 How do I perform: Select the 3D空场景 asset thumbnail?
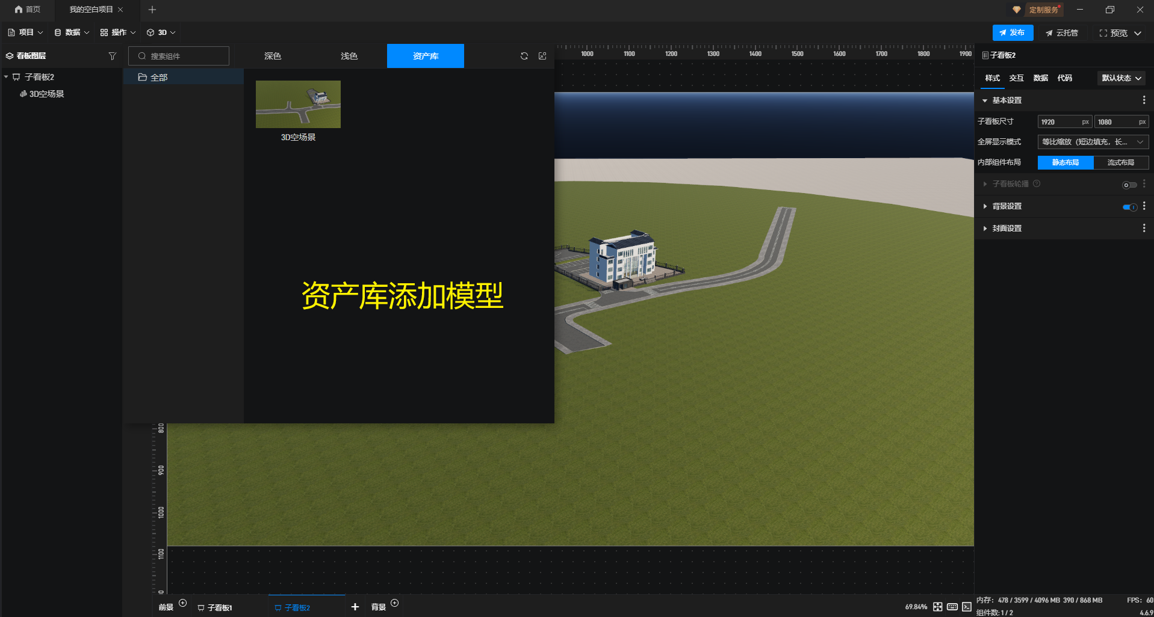(298, 105)
